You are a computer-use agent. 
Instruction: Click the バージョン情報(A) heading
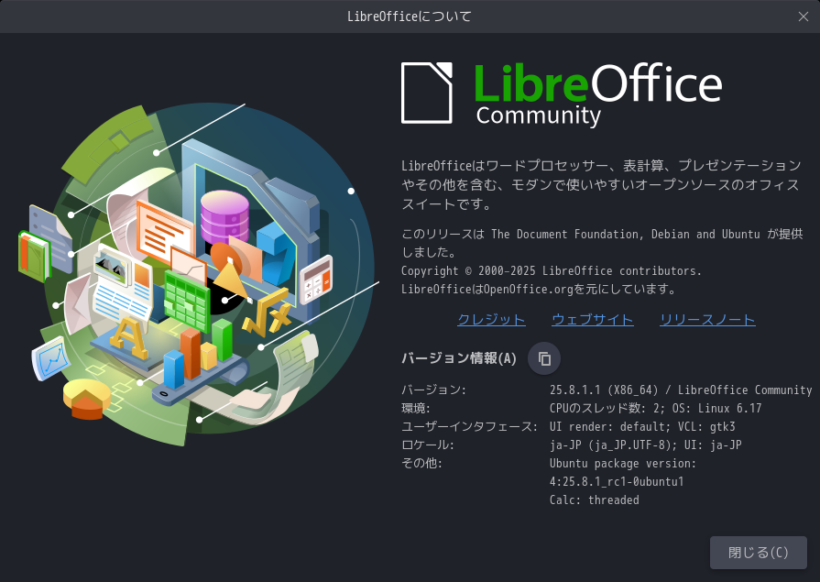tap(459, 358)
